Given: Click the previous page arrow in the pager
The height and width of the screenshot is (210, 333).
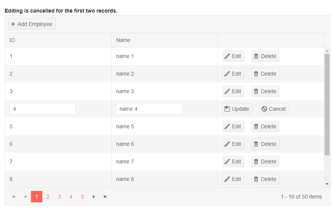Looking at the screenshot, I should click(25, 197).
